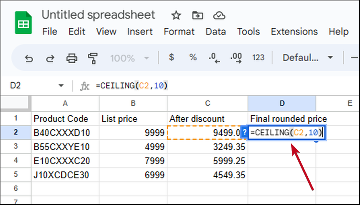360x205 pixels.
Task: Click the formula help question mark
Action: [x=244, y=132]
